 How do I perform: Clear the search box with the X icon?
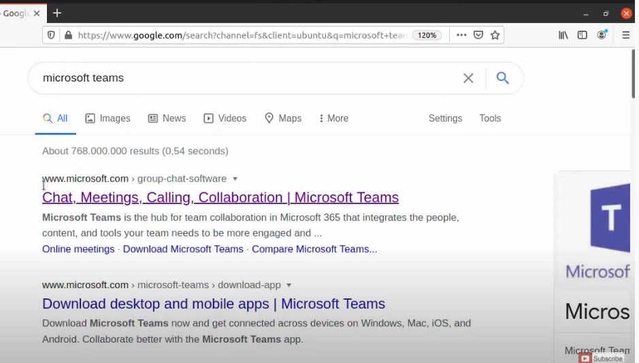pos(468,78)
